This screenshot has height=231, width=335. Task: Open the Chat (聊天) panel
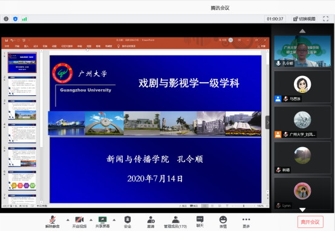(x=200, y=221)
